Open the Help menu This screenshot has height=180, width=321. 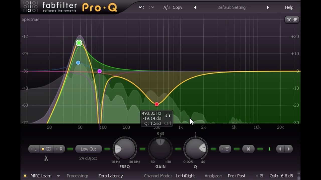coord(289,7)
